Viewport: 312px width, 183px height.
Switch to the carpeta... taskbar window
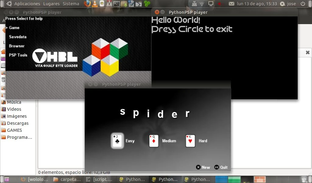click(67, 179)
